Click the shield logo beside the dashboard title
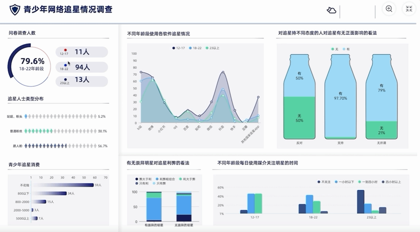 15,10
